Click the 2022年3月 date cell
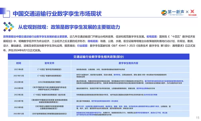The width and height of the screenshot is (201, 121). pos(18,82)
